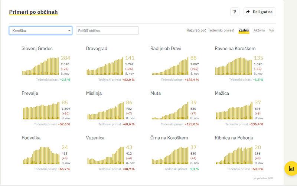Click the Ravne na Koroškem heading
The height and width of the screenshot is (186, 297).
(x=235, y=48)
